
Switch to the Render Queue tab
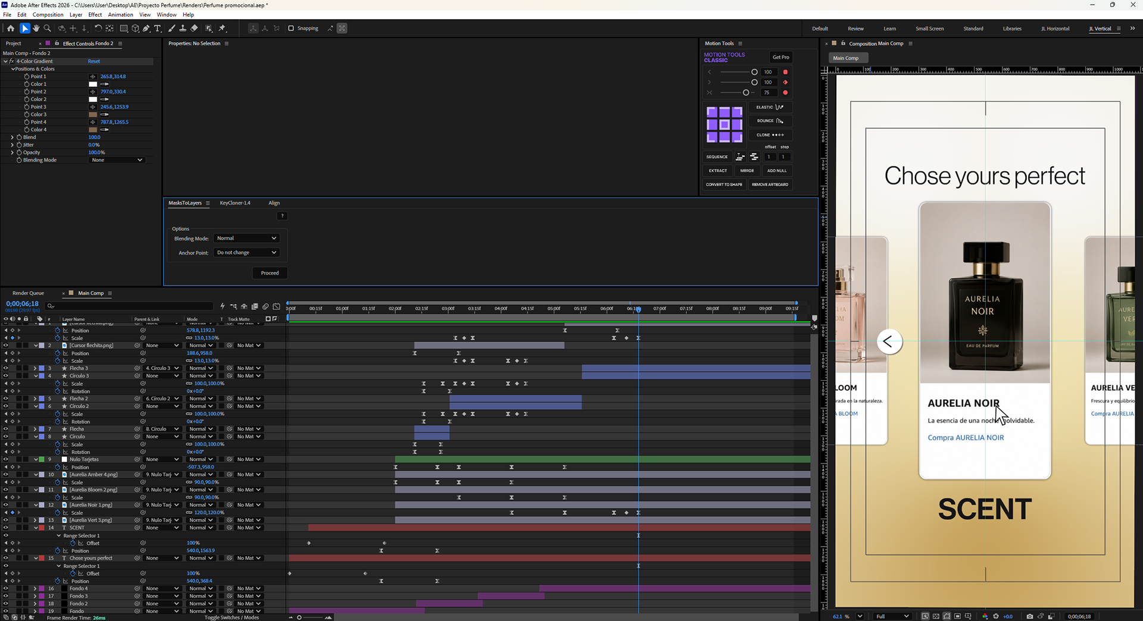click(x=28, y=293)
